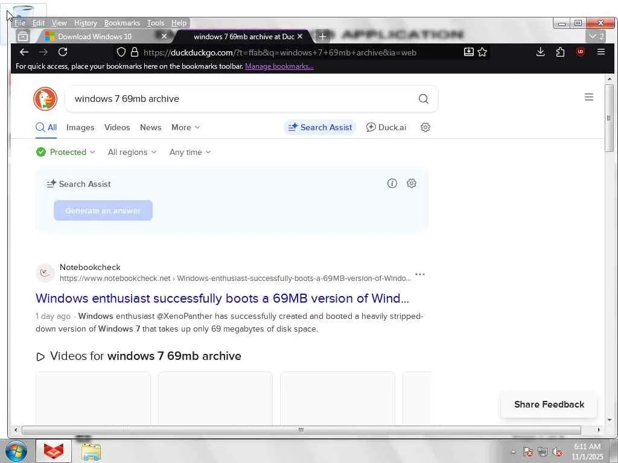618x463 pixels.
Task: Switch to the News results tab
Action: tap(150, 127)
